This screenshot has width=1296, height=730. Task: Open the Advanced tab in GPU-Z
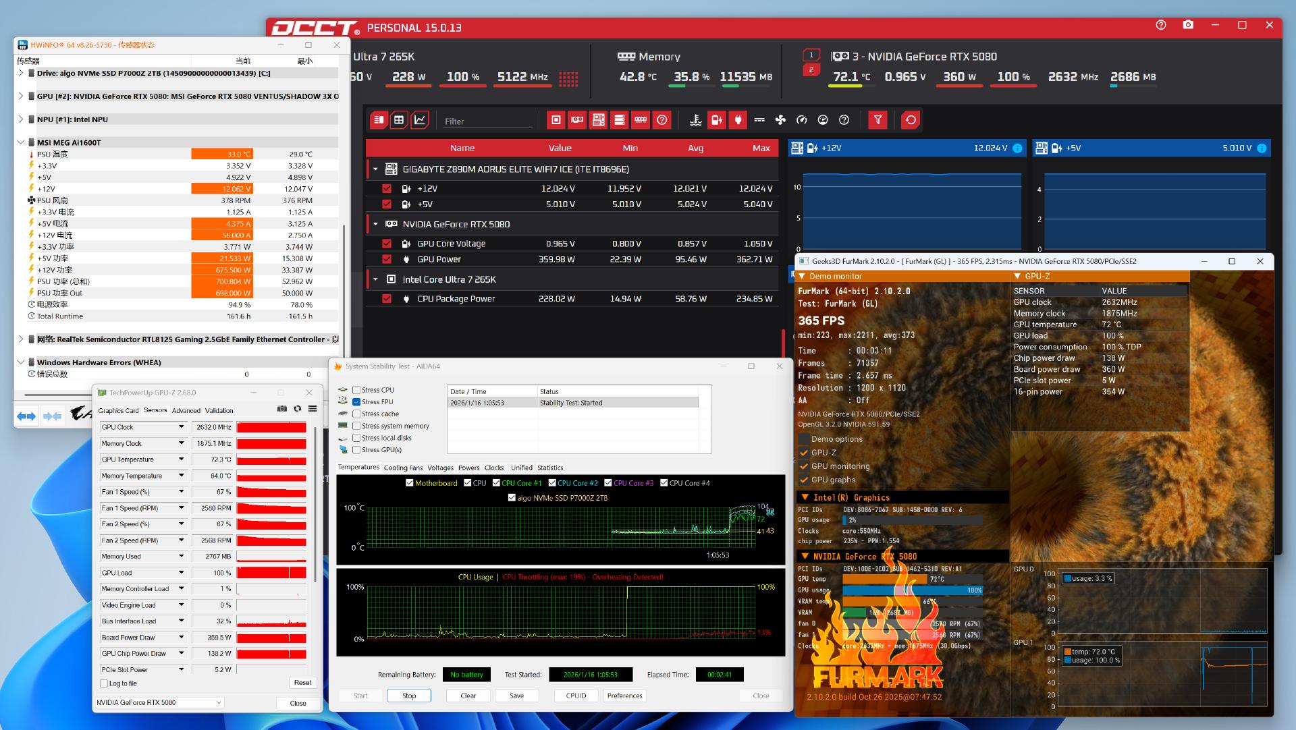pyautogui.click(x=186, y=410)
